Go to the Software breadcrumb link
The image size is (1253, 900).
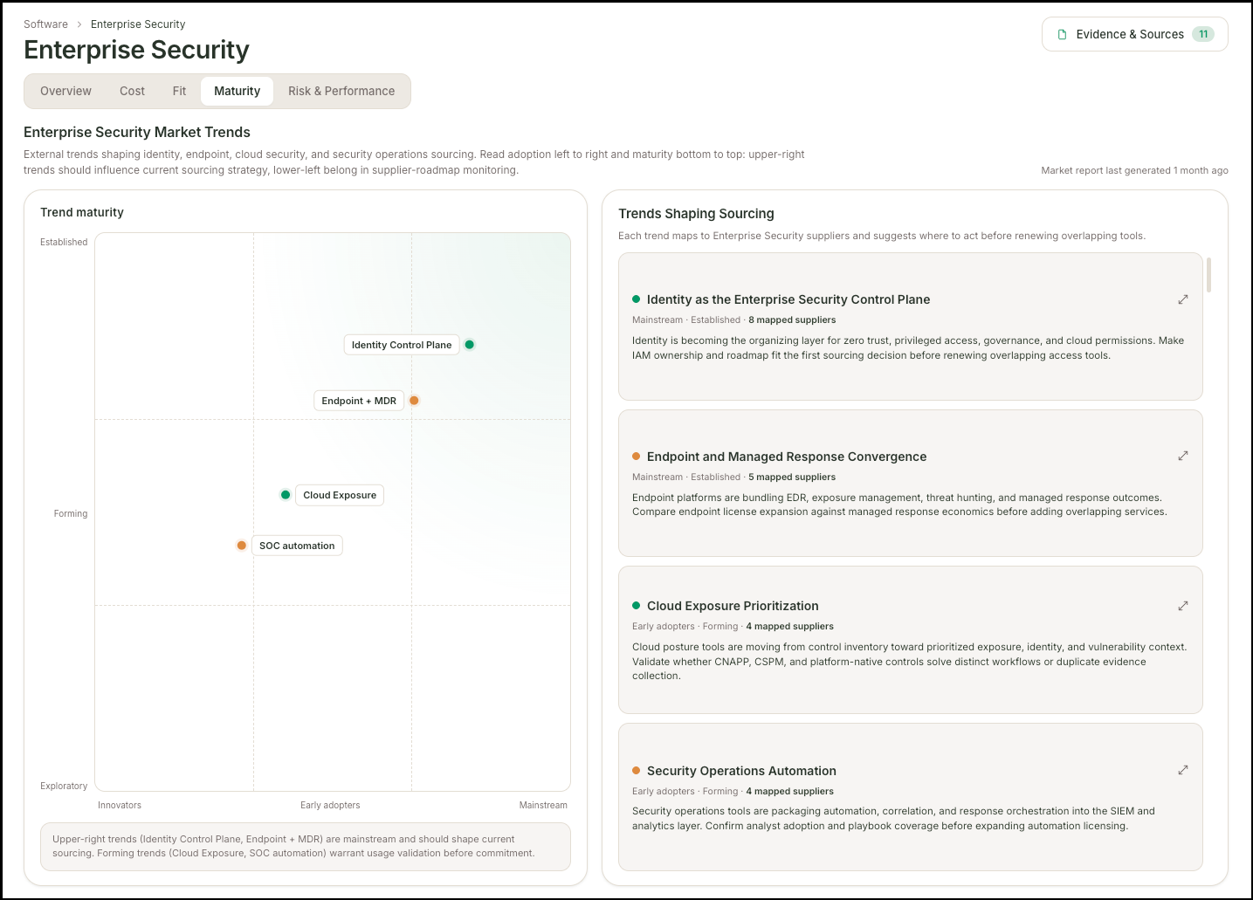tap(45, 24)
